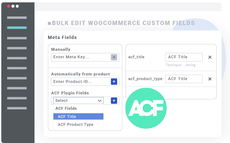
Task: Select the first sidebar menu item
Action: [x=17, y=17]
